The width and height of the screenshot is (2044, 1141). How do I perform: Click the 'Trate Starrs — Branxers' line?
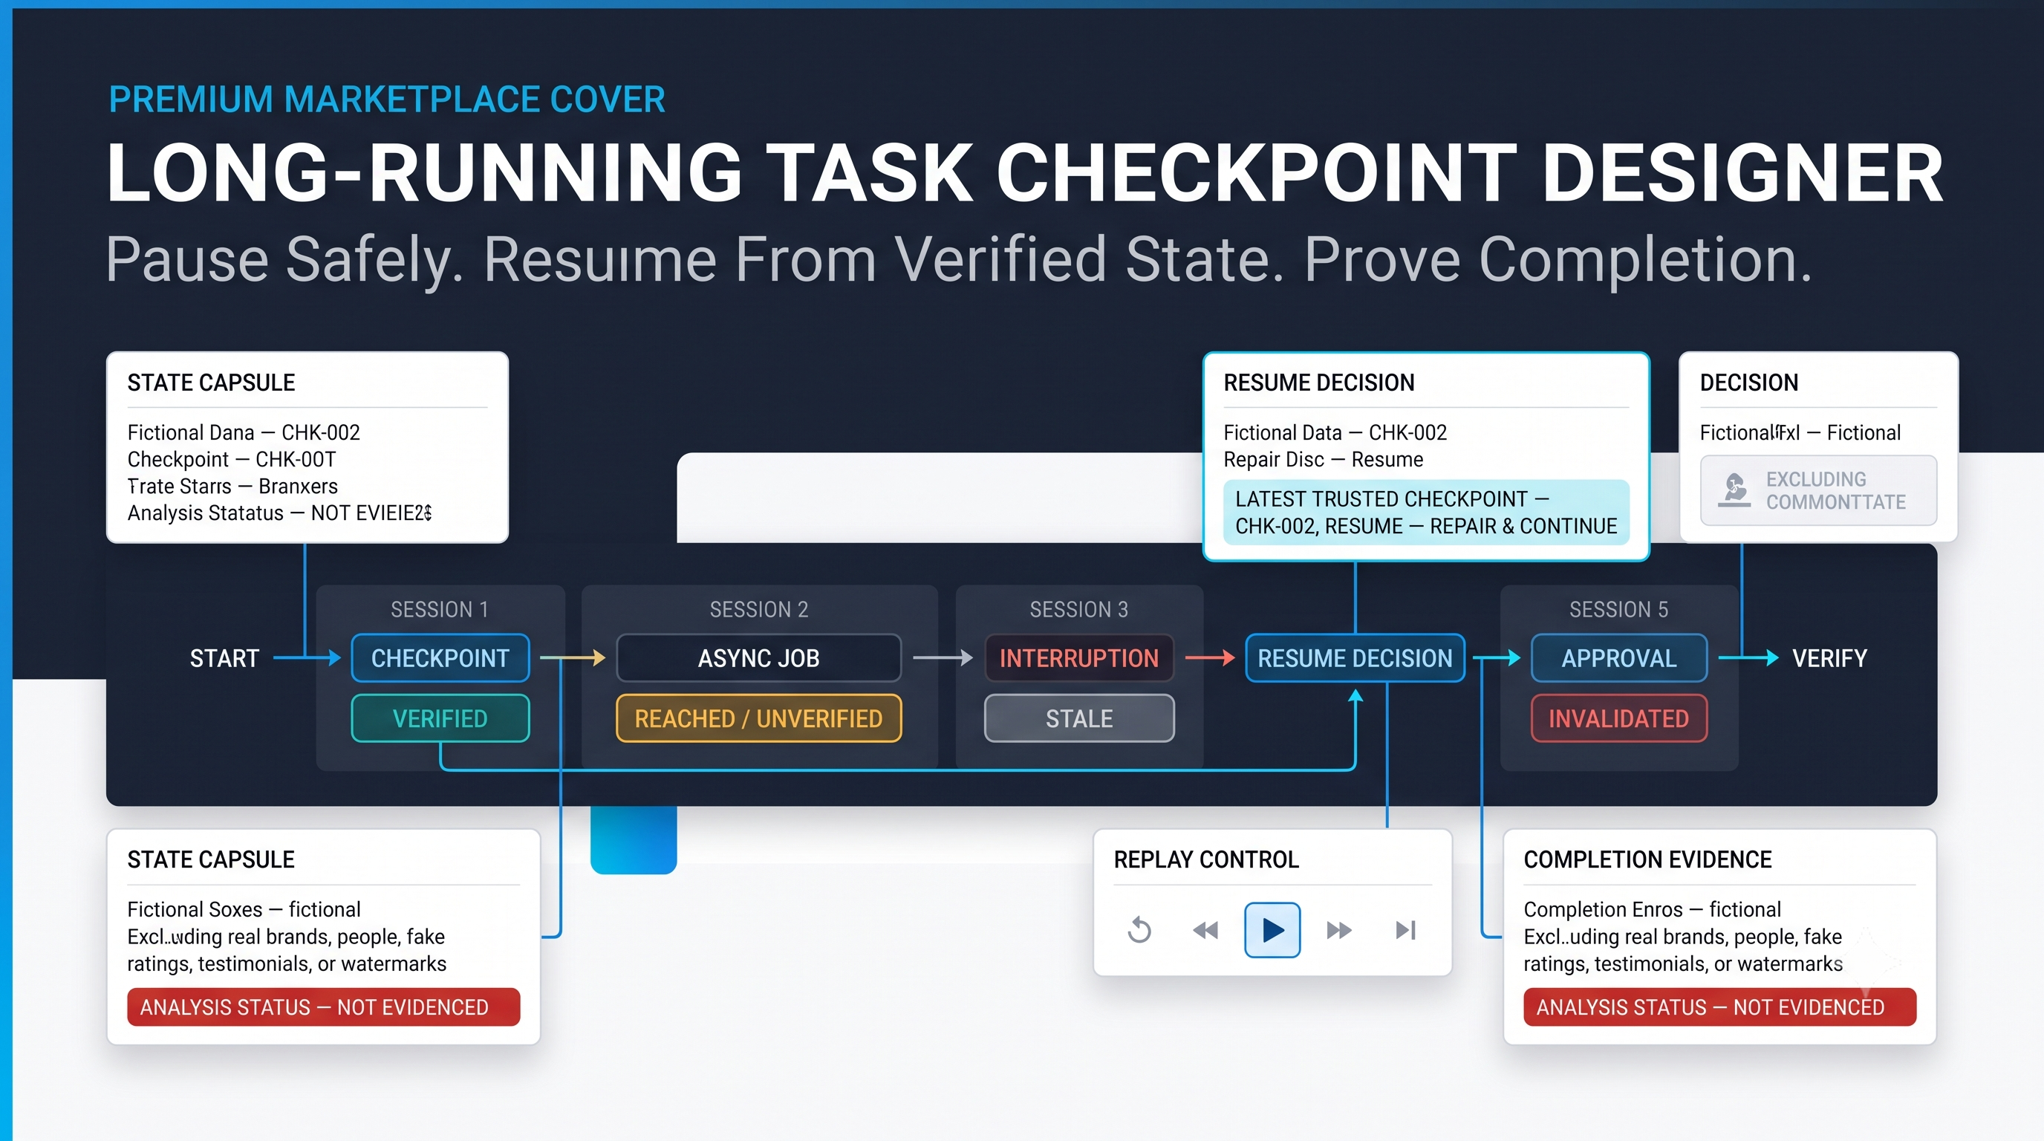232,487
